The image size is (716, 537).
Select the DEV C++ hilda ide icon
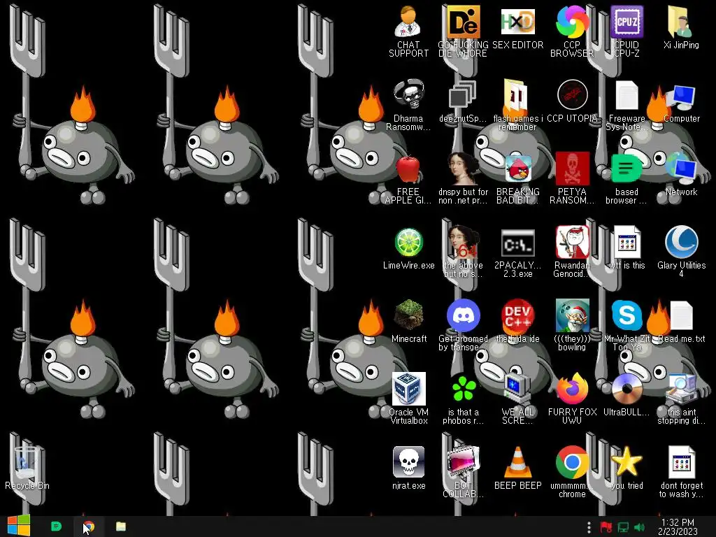(517, 315)
